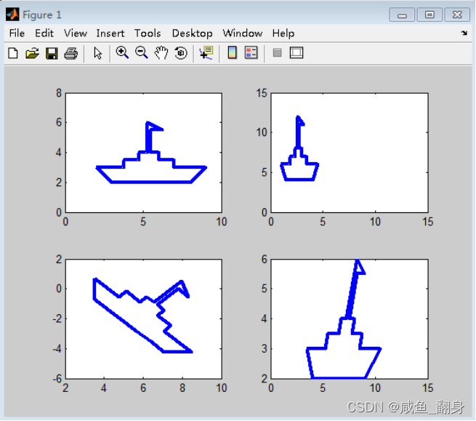Image resolution: width=476 pixels, height=421 pixels.
Task: Enable the Data Cursor tool
Action: coord(206,53)
